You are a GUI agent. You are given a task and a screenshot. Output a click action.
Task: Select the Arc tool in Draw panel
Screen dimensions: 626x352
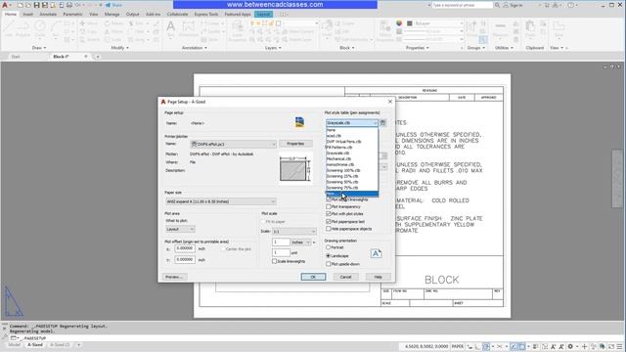tap(56, 28)
